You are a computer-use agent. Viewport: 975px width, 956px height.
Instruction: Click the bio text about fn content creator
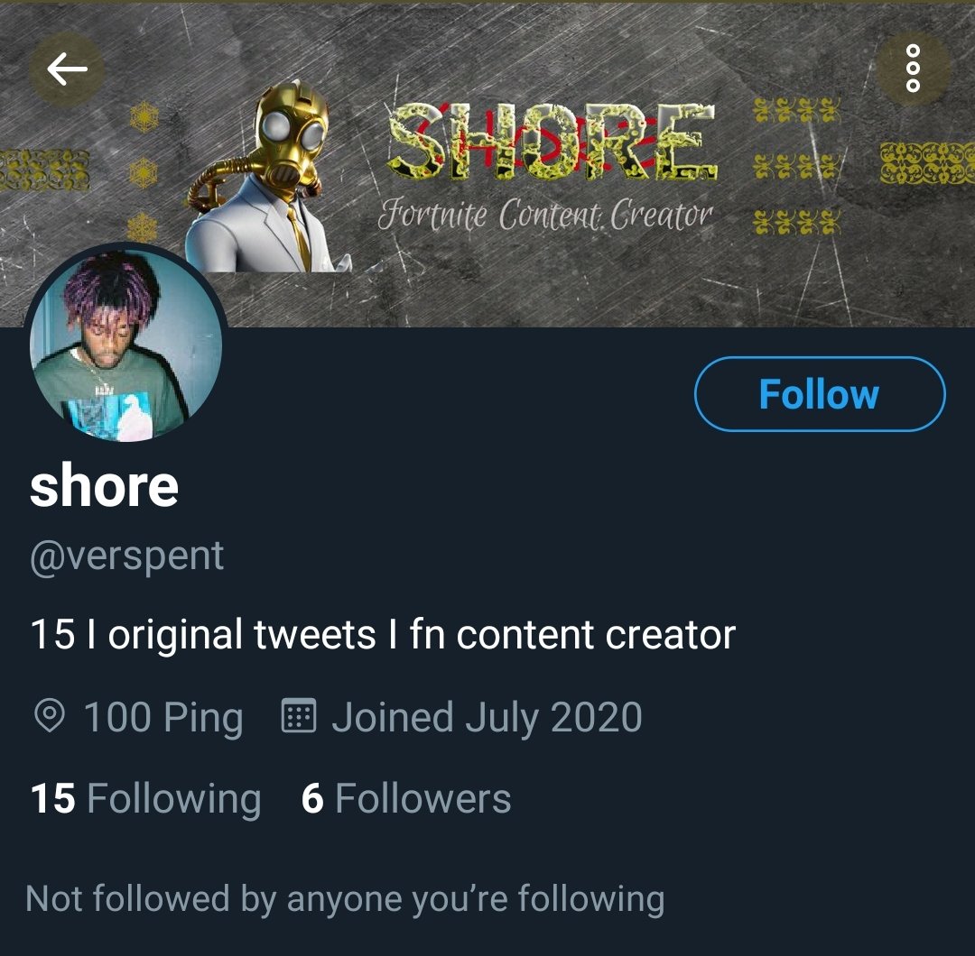click(383, 635)
